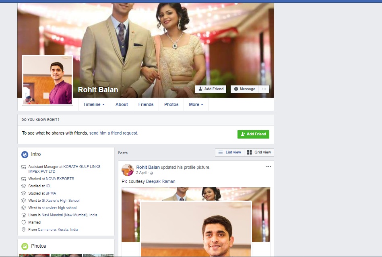Open the post's 2 April timestamp

[x=141, y=173]
